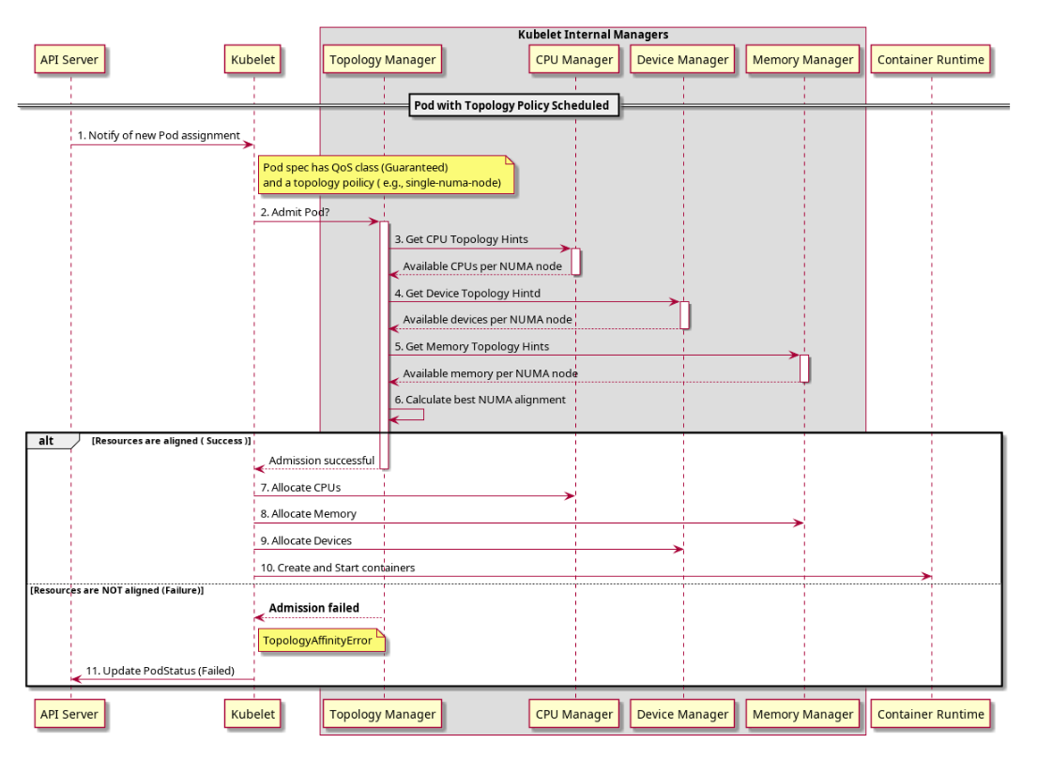Select the Device Manager participant
The width and height of the screenshot is (1037, 758).
coord(683,60)
